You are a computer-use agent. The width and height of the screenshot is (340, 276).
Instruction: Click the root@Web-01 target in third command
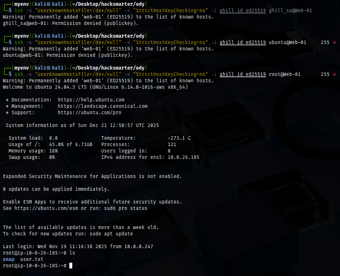tap(284, 74)
